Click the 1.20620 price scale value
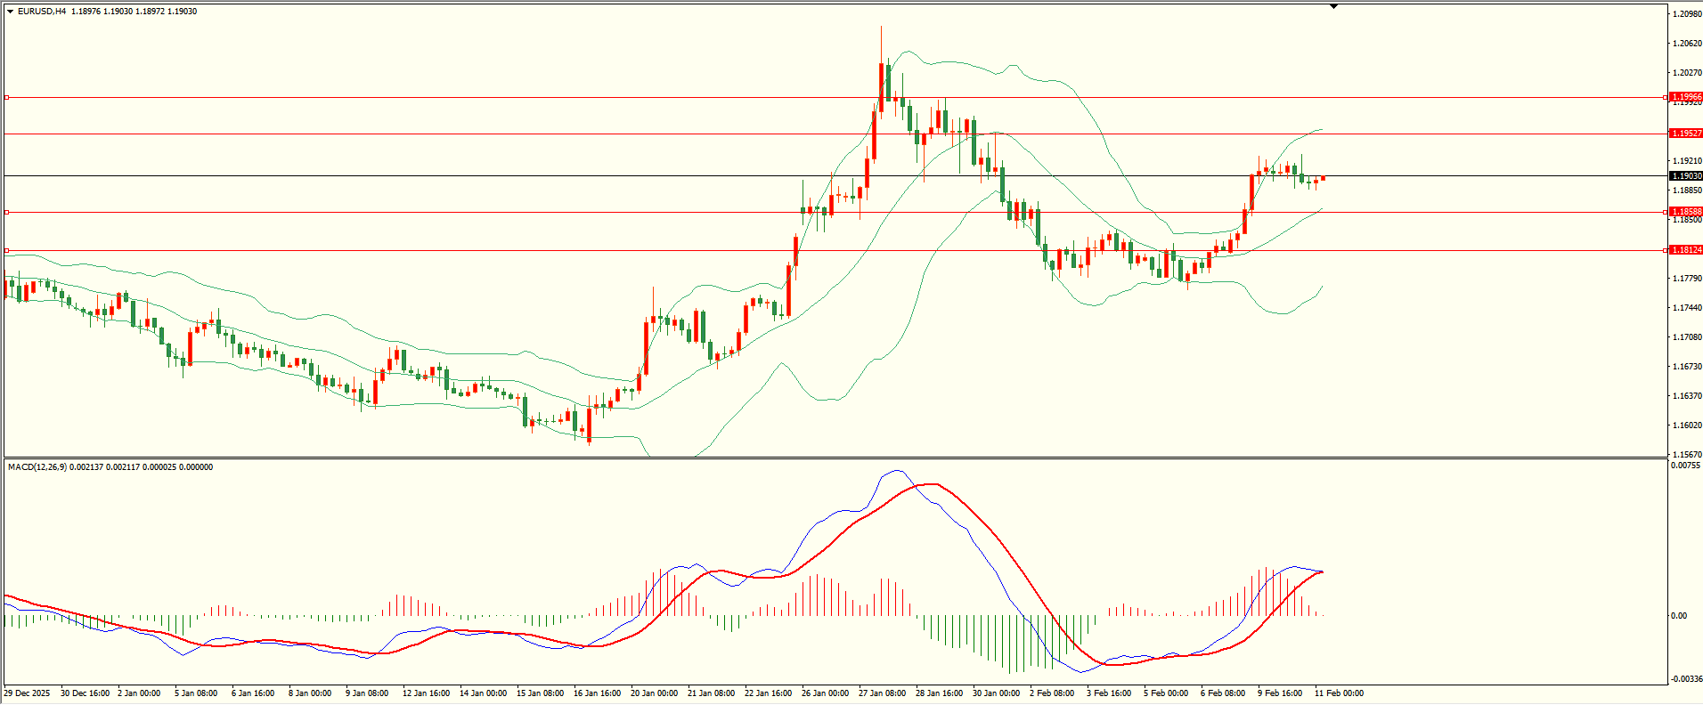The image size is (1703, 705). (x=1687, y=44)
